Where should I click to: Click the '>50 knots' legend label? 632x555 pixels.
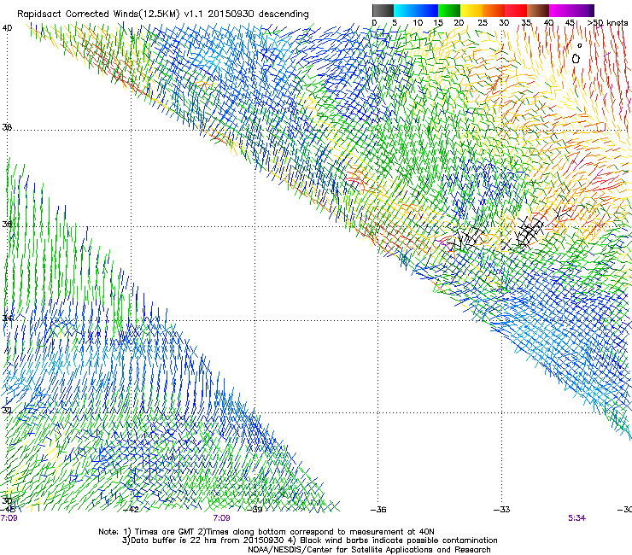(607, 22)
